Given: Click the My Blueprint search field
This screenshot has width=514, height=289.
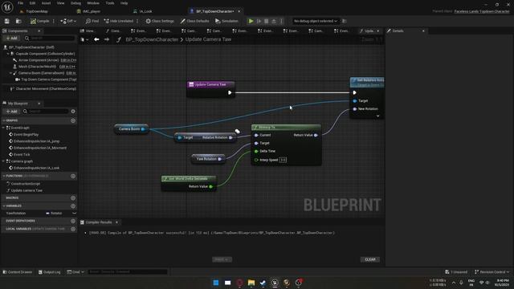Looking at the screenshot, I should pos(45,112).
